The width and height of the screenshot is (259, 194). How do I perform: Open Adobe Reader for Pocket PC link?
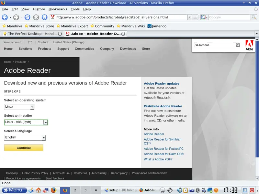click(163, 149)
